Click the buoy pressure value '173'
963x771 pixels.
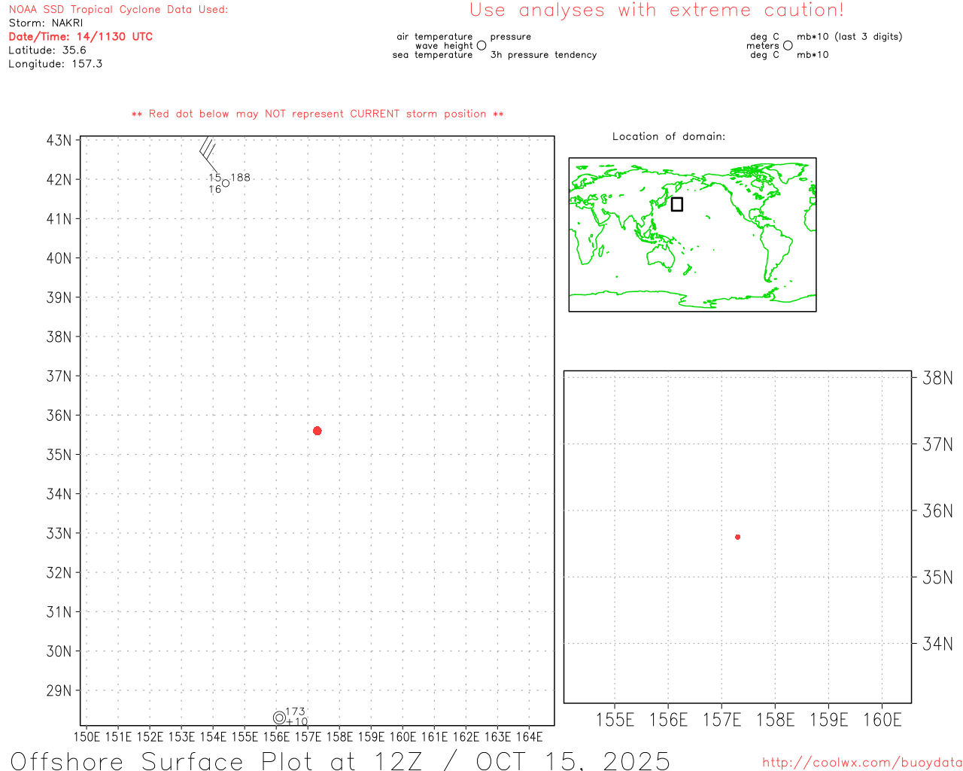(296, 712)
